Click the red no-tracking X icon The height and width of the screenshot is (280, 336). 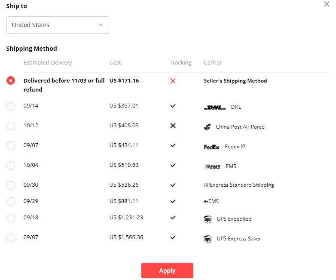[173, 81]
